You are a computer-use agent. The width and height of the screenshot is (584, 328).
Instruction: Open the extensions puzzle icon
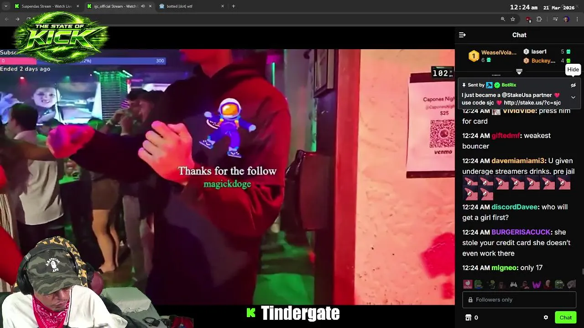pos(539,19)
